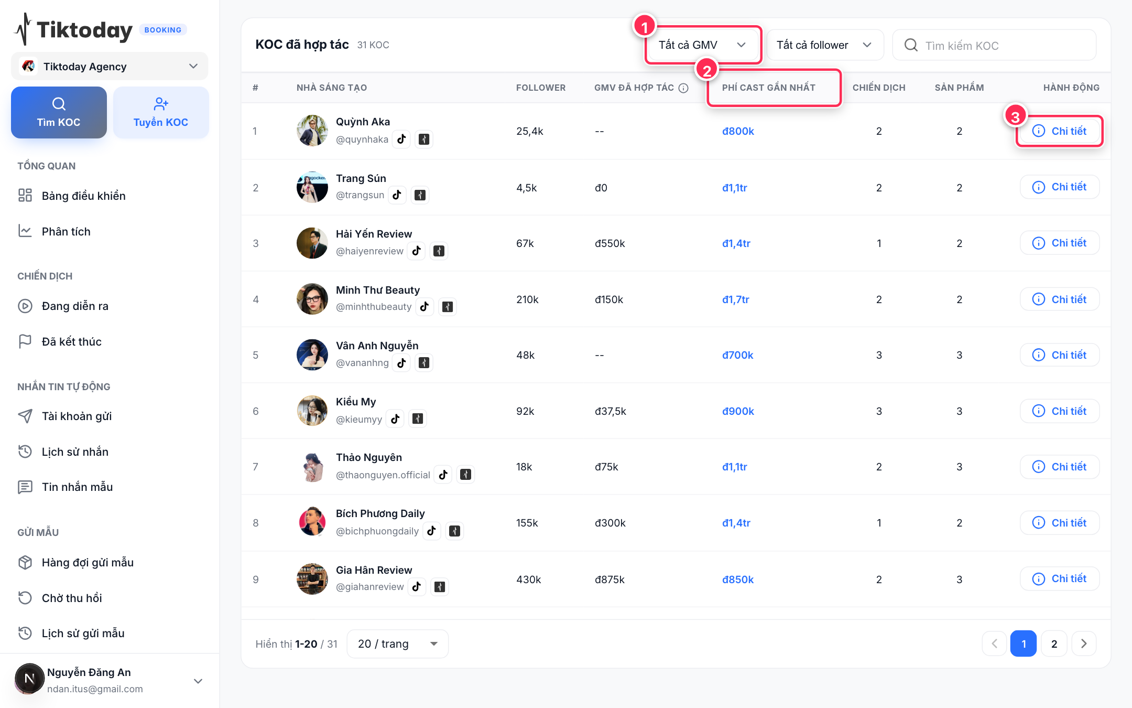1132x708 pixels.
Task: Click the Tìm kiếm KOC search field
Action: coord(994,45)
